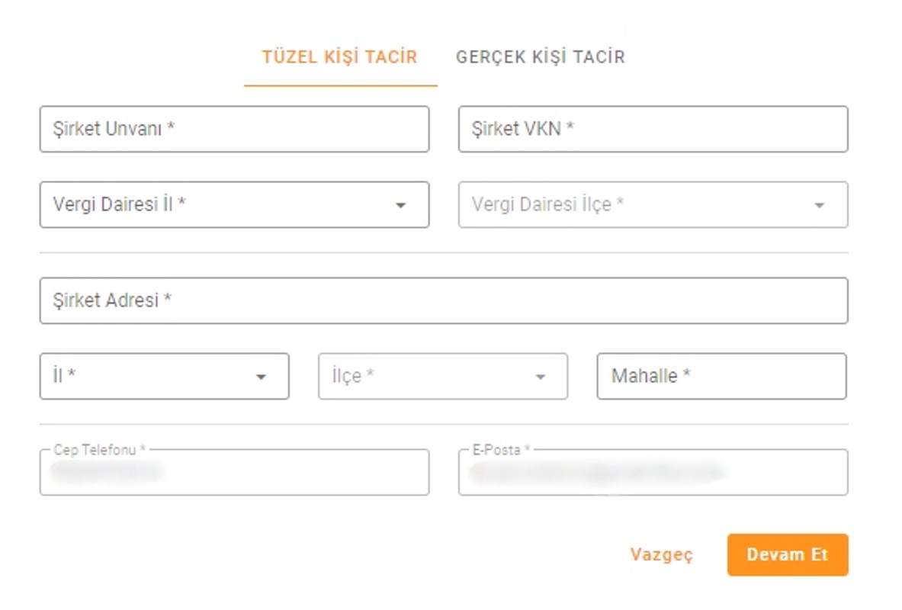The width and height of the screenshot is (902, 610).
Task: Expand the İl province dropdown
Action: pos(164,377)
